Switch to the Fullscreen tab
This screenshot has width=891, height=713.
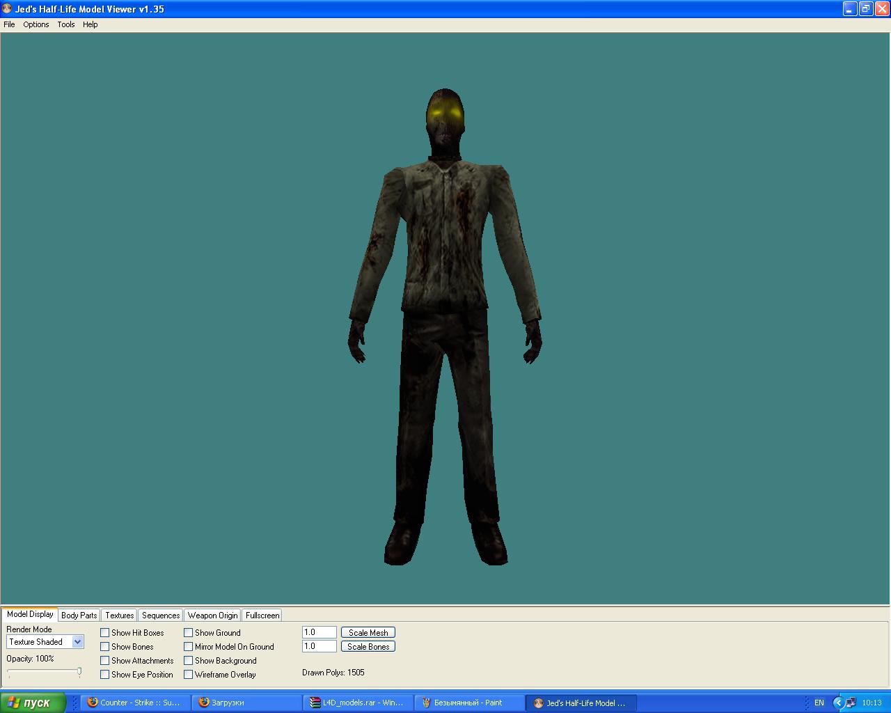[262, 616]
